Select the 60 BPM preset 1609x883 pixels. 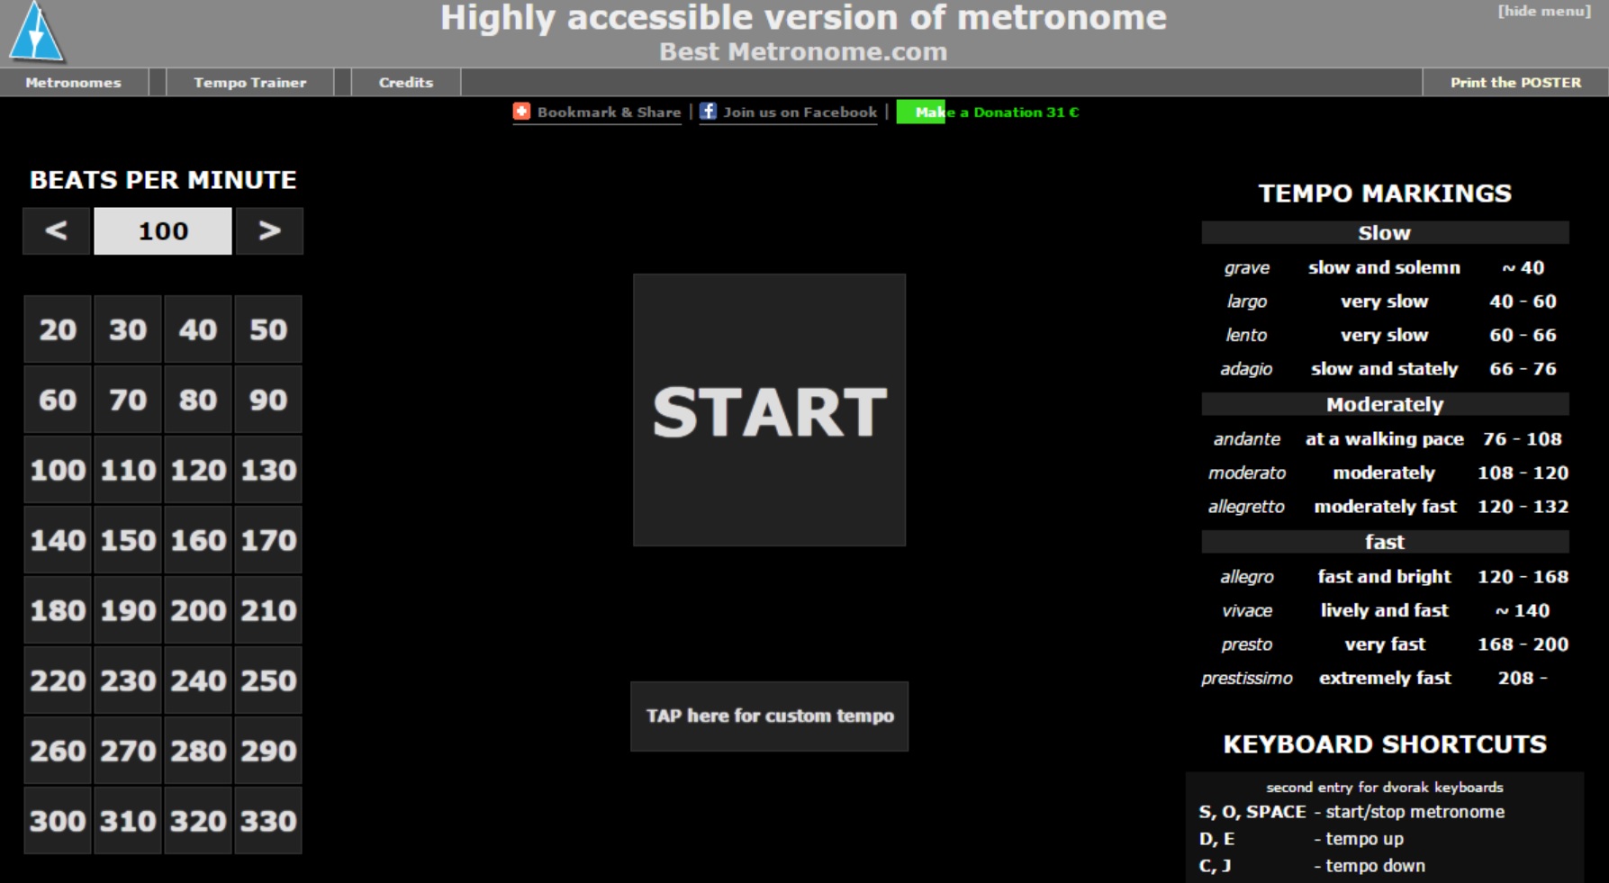58,400
